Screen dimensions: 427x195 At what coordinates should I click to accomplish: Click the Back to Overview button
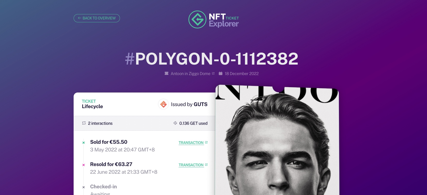coord(97,18)
